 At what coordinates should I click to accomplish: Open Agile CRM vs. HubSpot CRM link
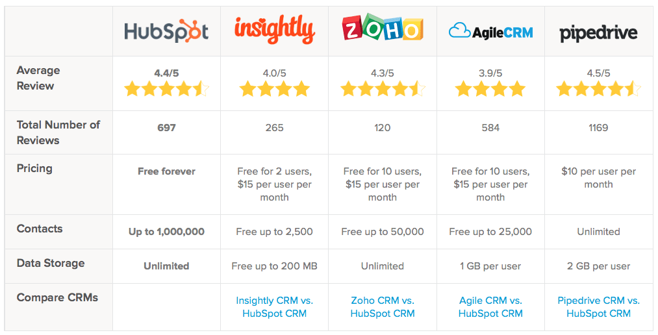coord(490,307)
